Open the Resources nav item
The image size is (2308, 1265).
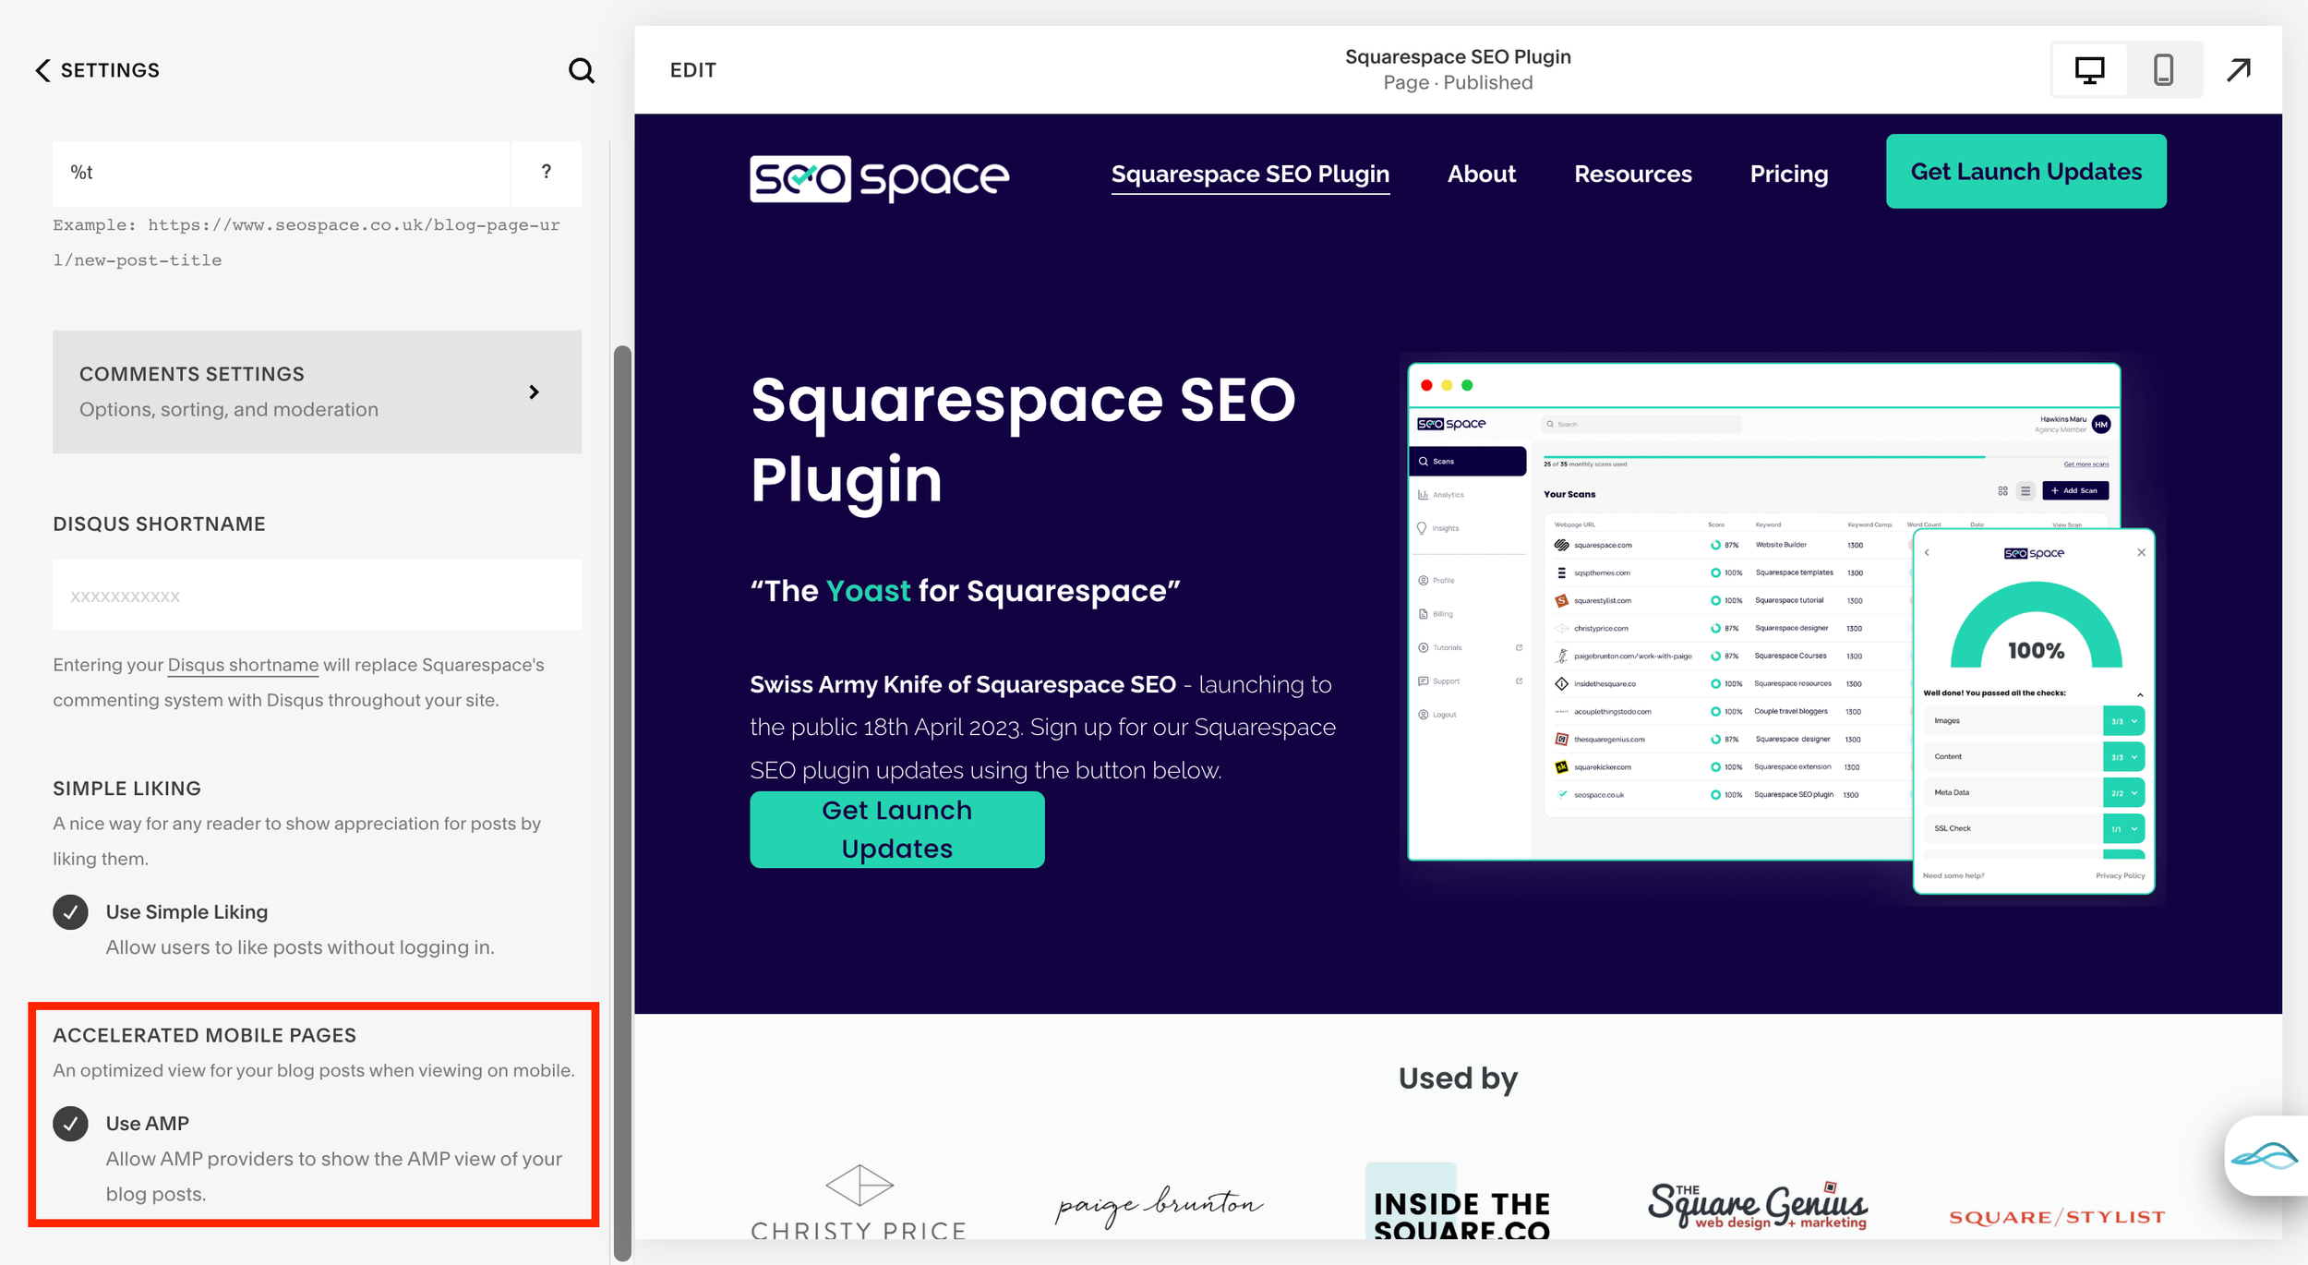[1632, 174]
